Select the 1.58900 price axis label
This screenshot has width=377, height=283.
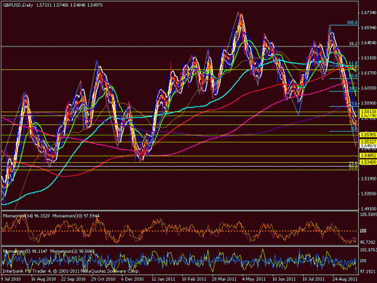tap(369, 103)
